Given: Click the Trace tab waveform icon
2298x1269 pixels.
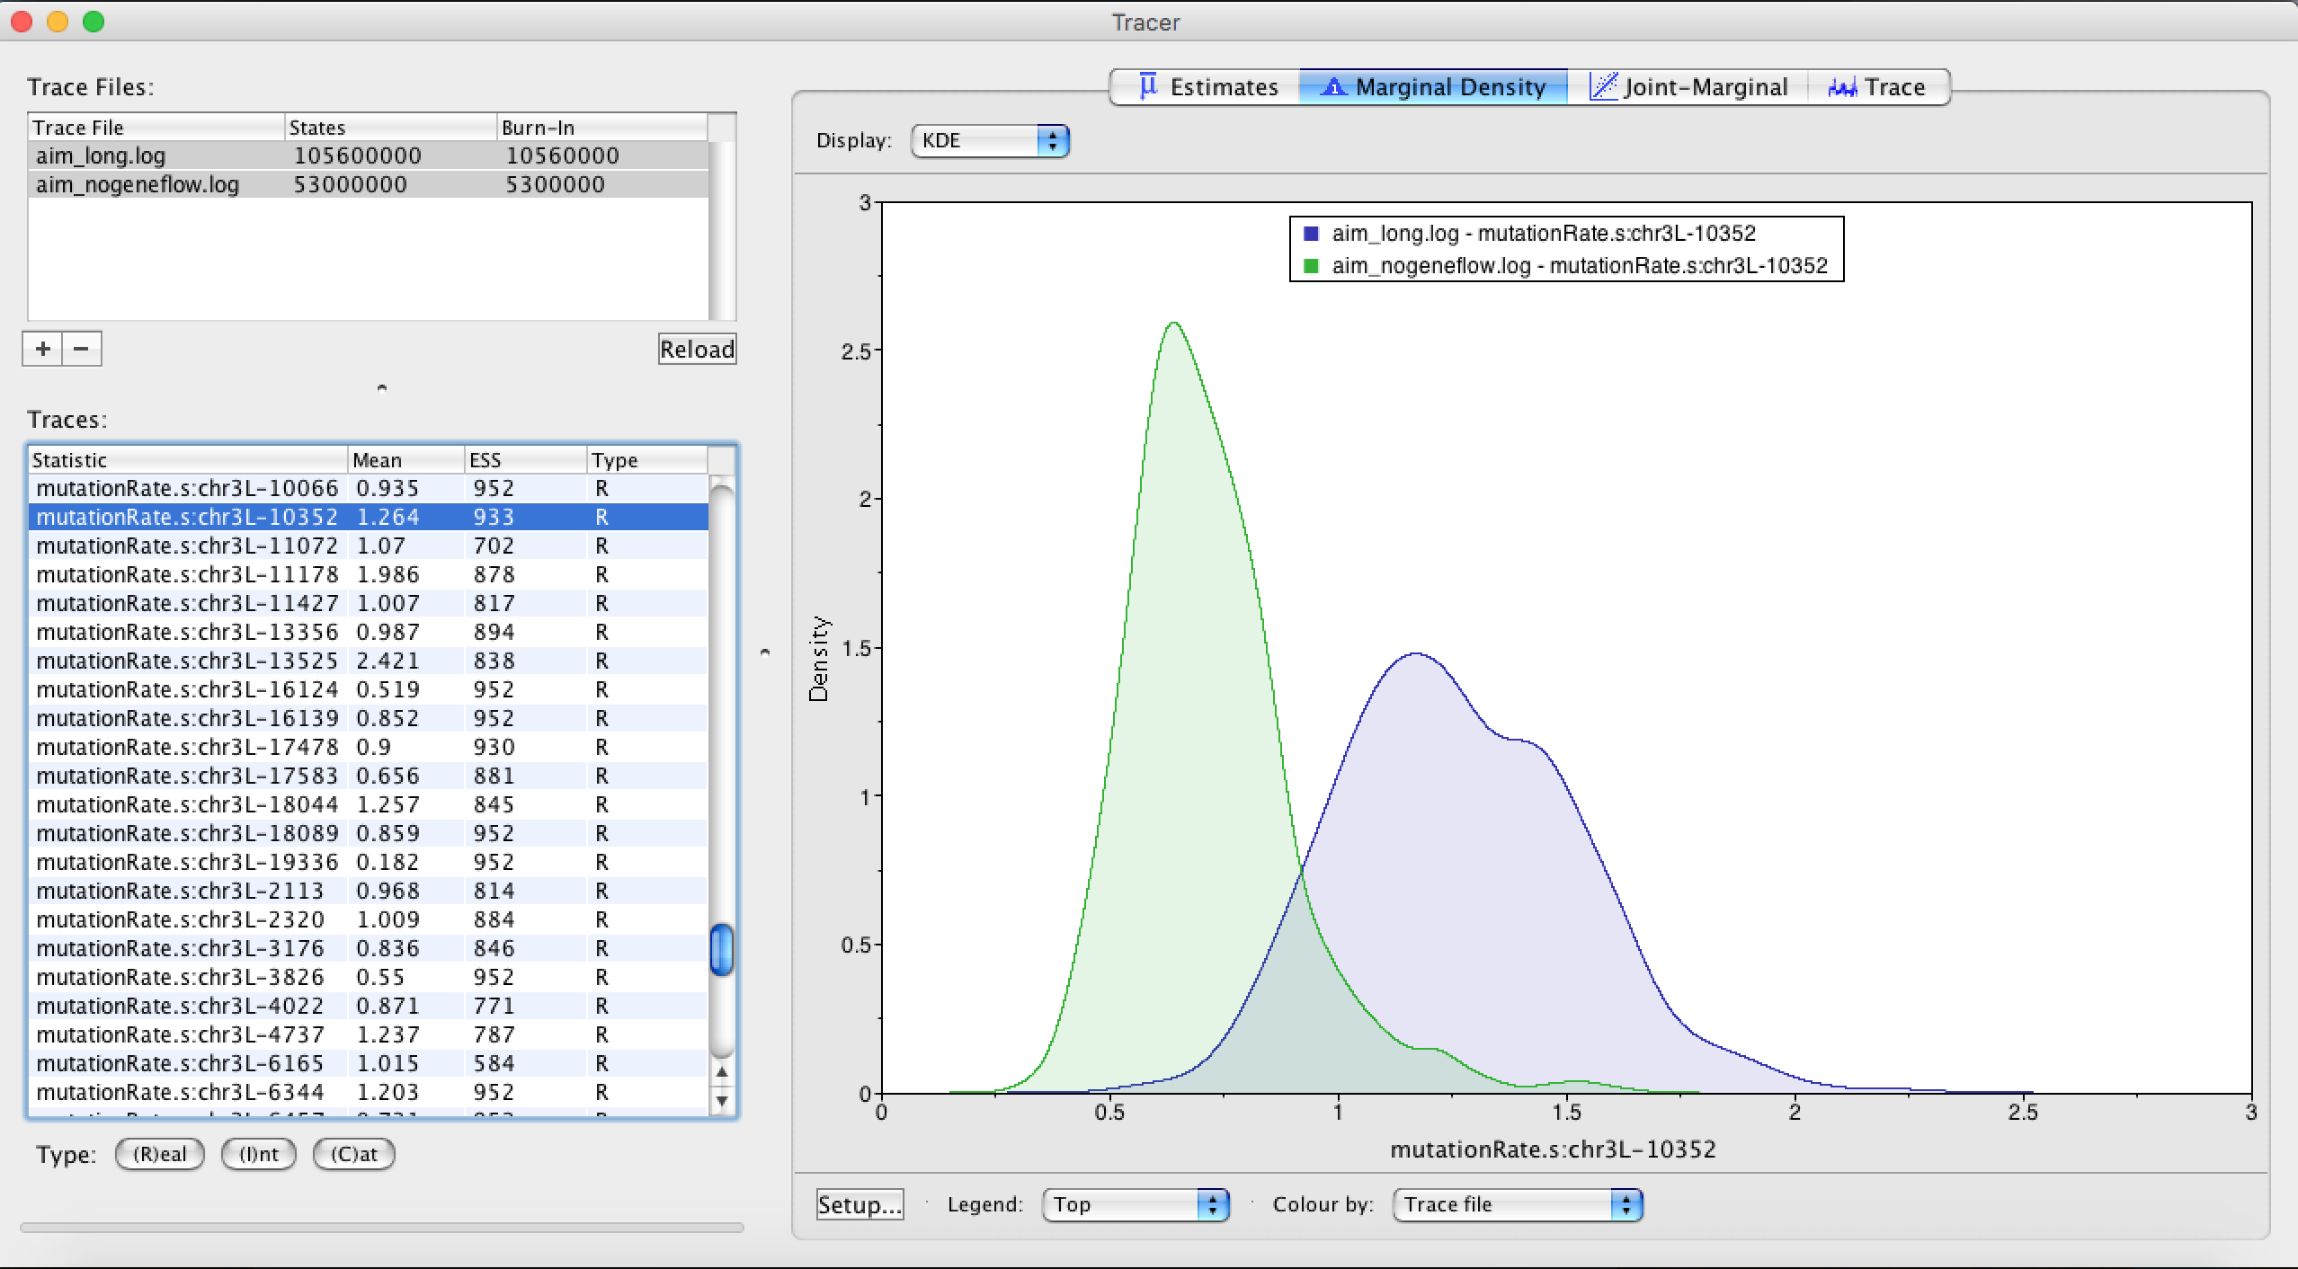Looking at the screenshot, I should [x=1842, y=87].
